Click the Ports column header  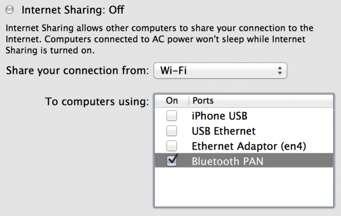pyautogui.click(x=203, y=101)
